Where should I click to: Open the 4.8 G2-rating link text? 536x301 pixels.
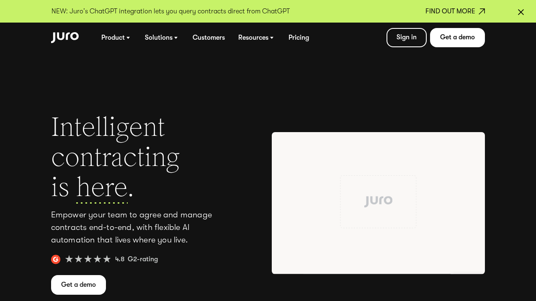(137, 259)
